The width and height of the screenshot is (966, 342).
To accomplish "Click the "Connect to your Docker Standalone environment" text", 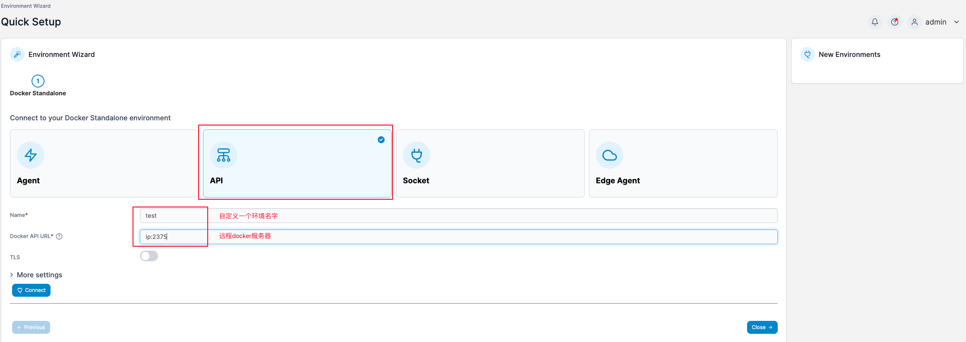I will [x=90, y=118].
